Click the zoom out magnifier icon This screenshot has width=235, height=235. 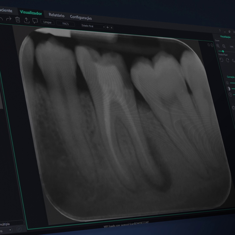[x=224, y=46]
